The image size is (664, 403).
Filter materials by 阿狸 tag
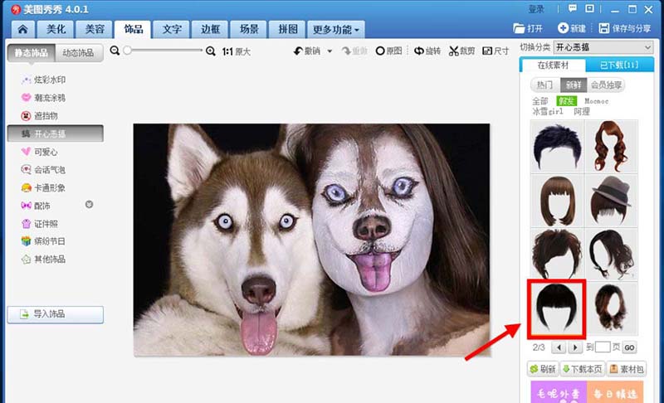[x=582, y=112]
